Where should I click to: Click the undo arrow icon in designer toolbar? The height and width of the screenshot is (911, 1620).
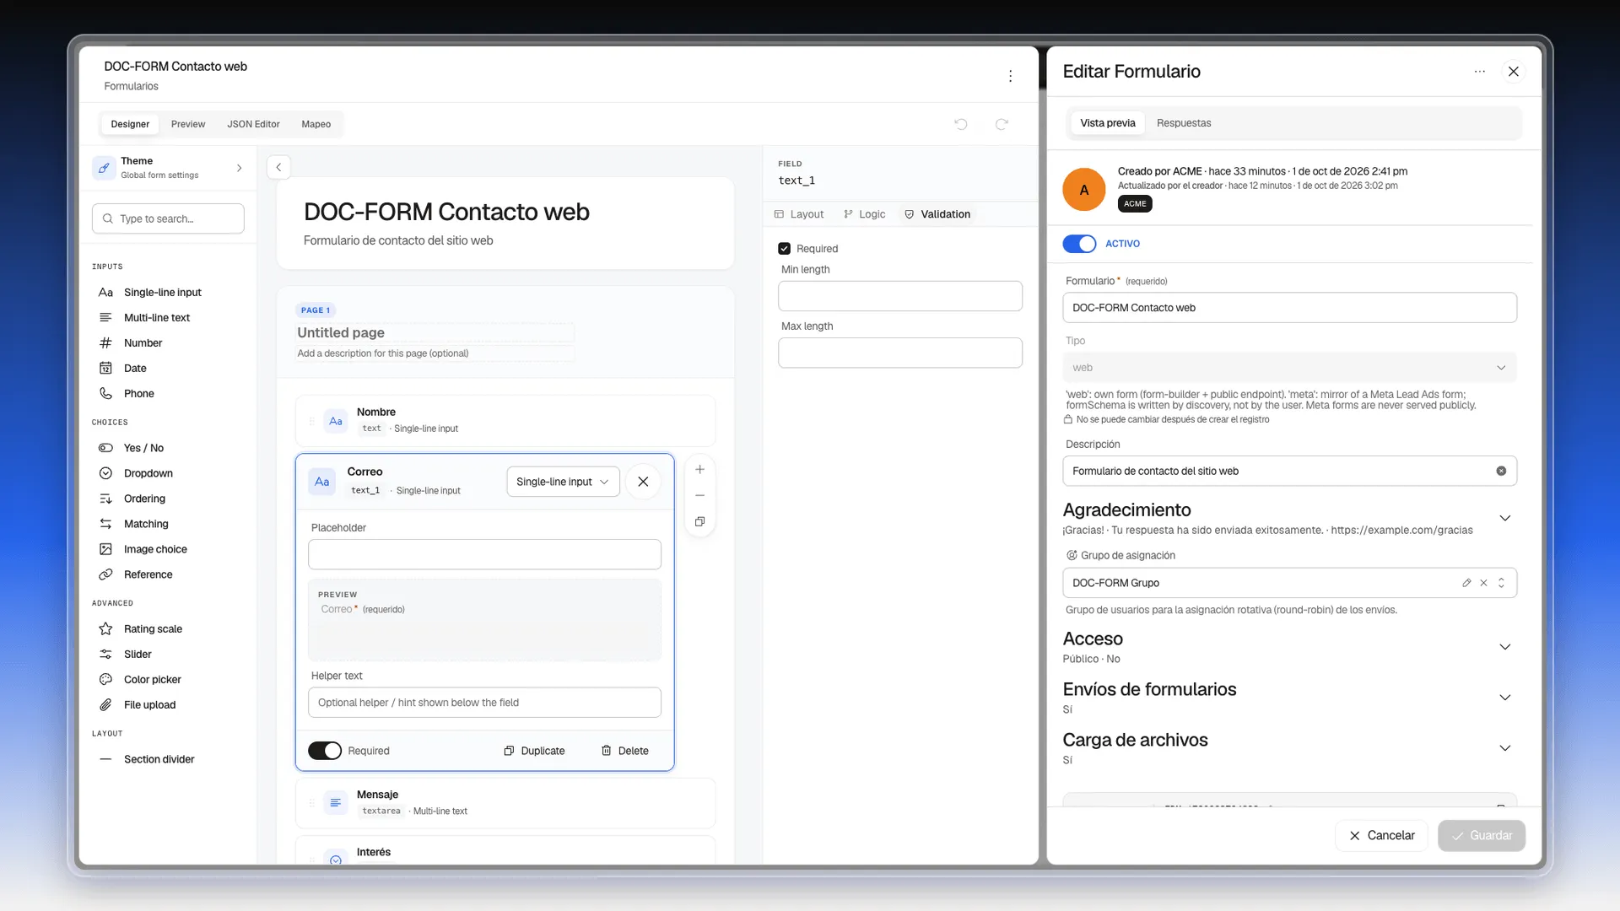click(x=960, y=124)
